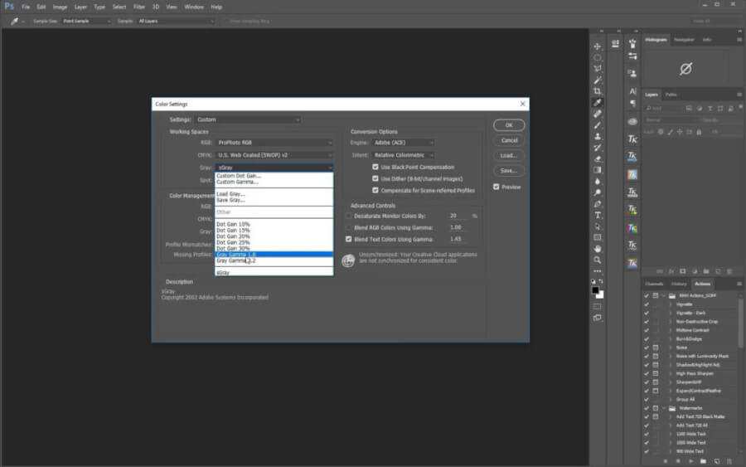This screenshot has width=746, height=467.
Task: Open the Window menu
Action: (x=194, y=7)
